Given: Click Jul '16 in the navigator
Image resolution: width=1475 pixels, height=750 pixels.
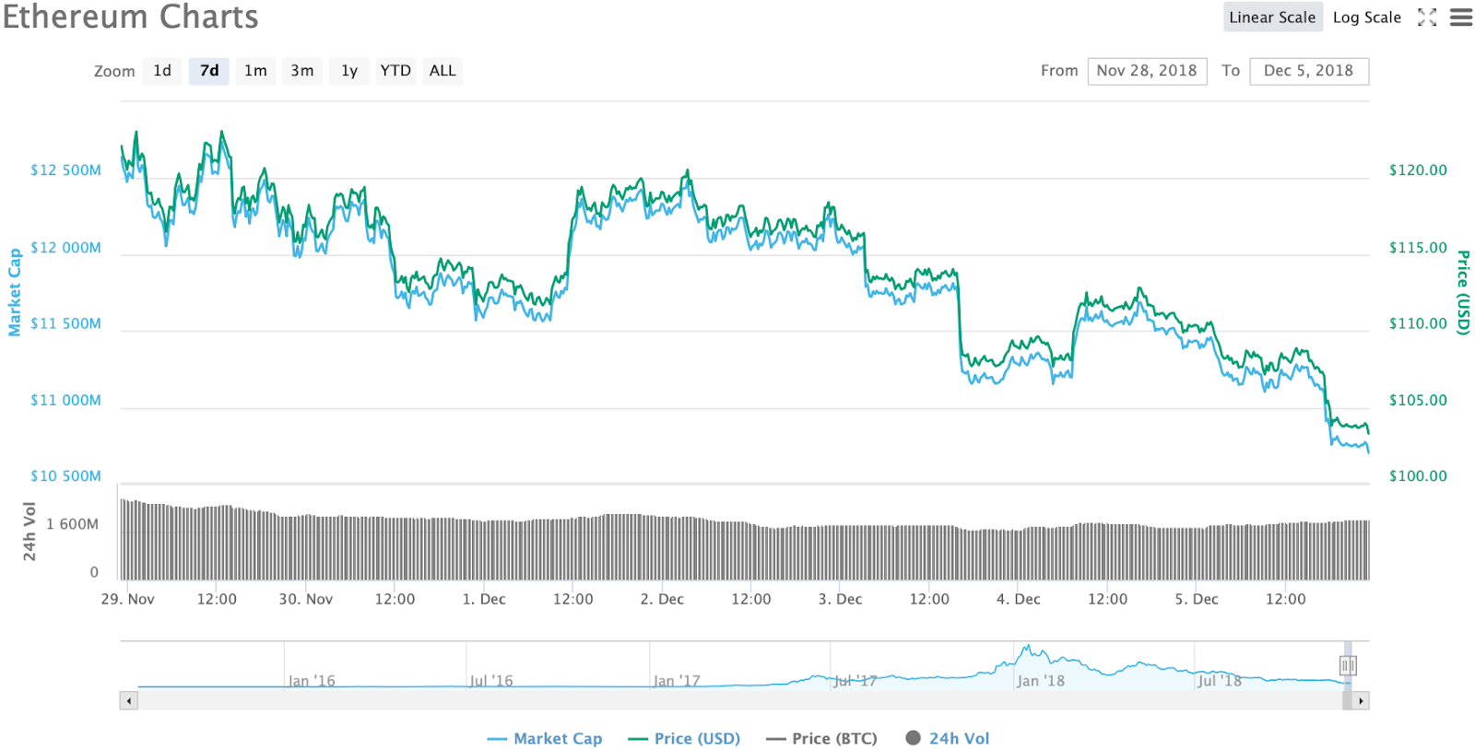Looking at the screenshot, I should [x=491, y=681].
